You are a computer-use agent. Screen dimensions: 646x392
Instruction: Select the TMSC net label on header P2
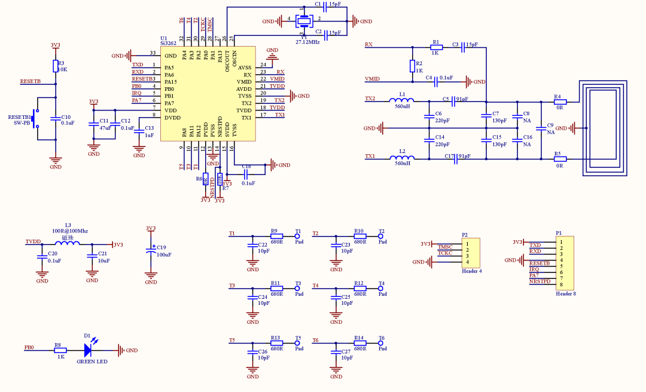tap(445, 247)
